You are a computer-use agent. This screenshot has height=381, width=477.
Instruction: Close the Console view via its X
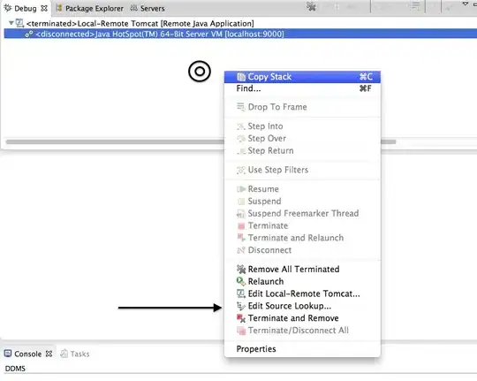[49, 354]
